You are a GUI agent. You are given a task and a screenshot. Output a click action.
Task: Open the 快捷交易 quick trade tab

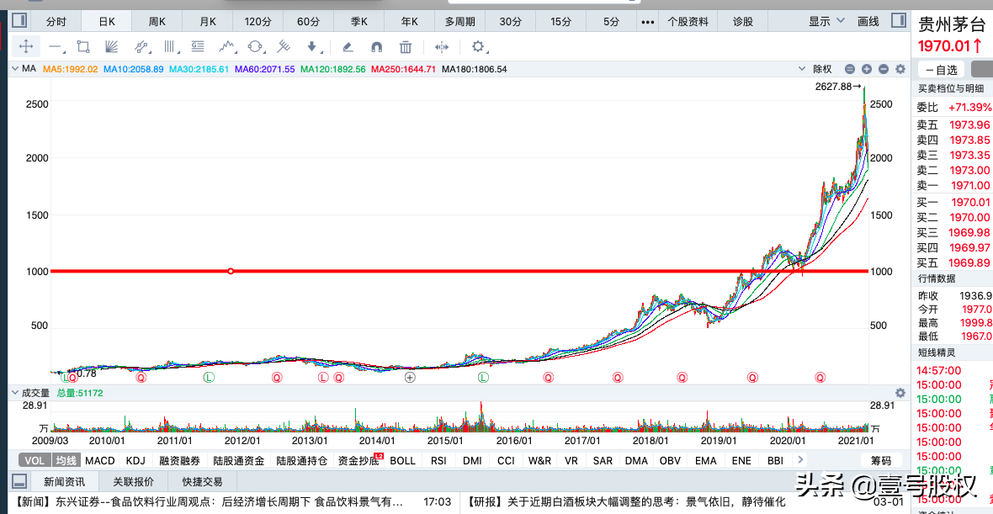202,482
